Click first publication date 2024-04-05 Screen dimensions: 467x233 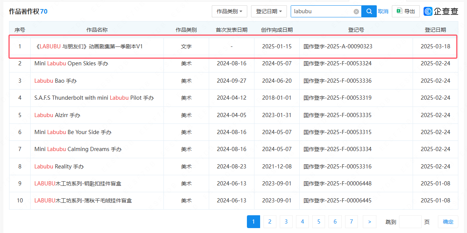point(231,115)
